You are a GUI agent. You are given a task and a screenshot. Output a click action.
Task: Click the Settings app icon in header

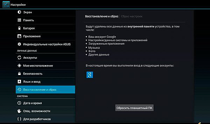click(x=6, y=4)
